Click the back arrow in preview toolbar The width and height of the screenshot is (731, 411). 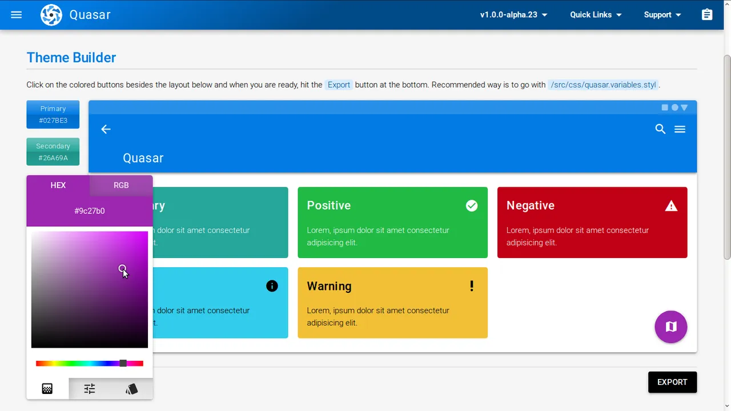click(106, 129)
